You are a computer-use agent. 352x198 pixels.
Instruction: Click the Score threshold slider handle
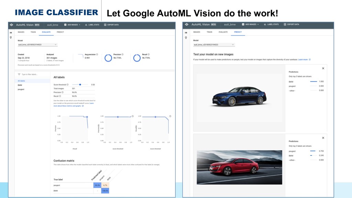pyautogui.click(x=80, y=85)
